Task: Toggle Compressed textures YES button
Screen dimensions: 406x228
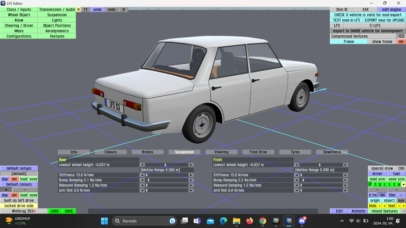Action: tap(401, 36)
